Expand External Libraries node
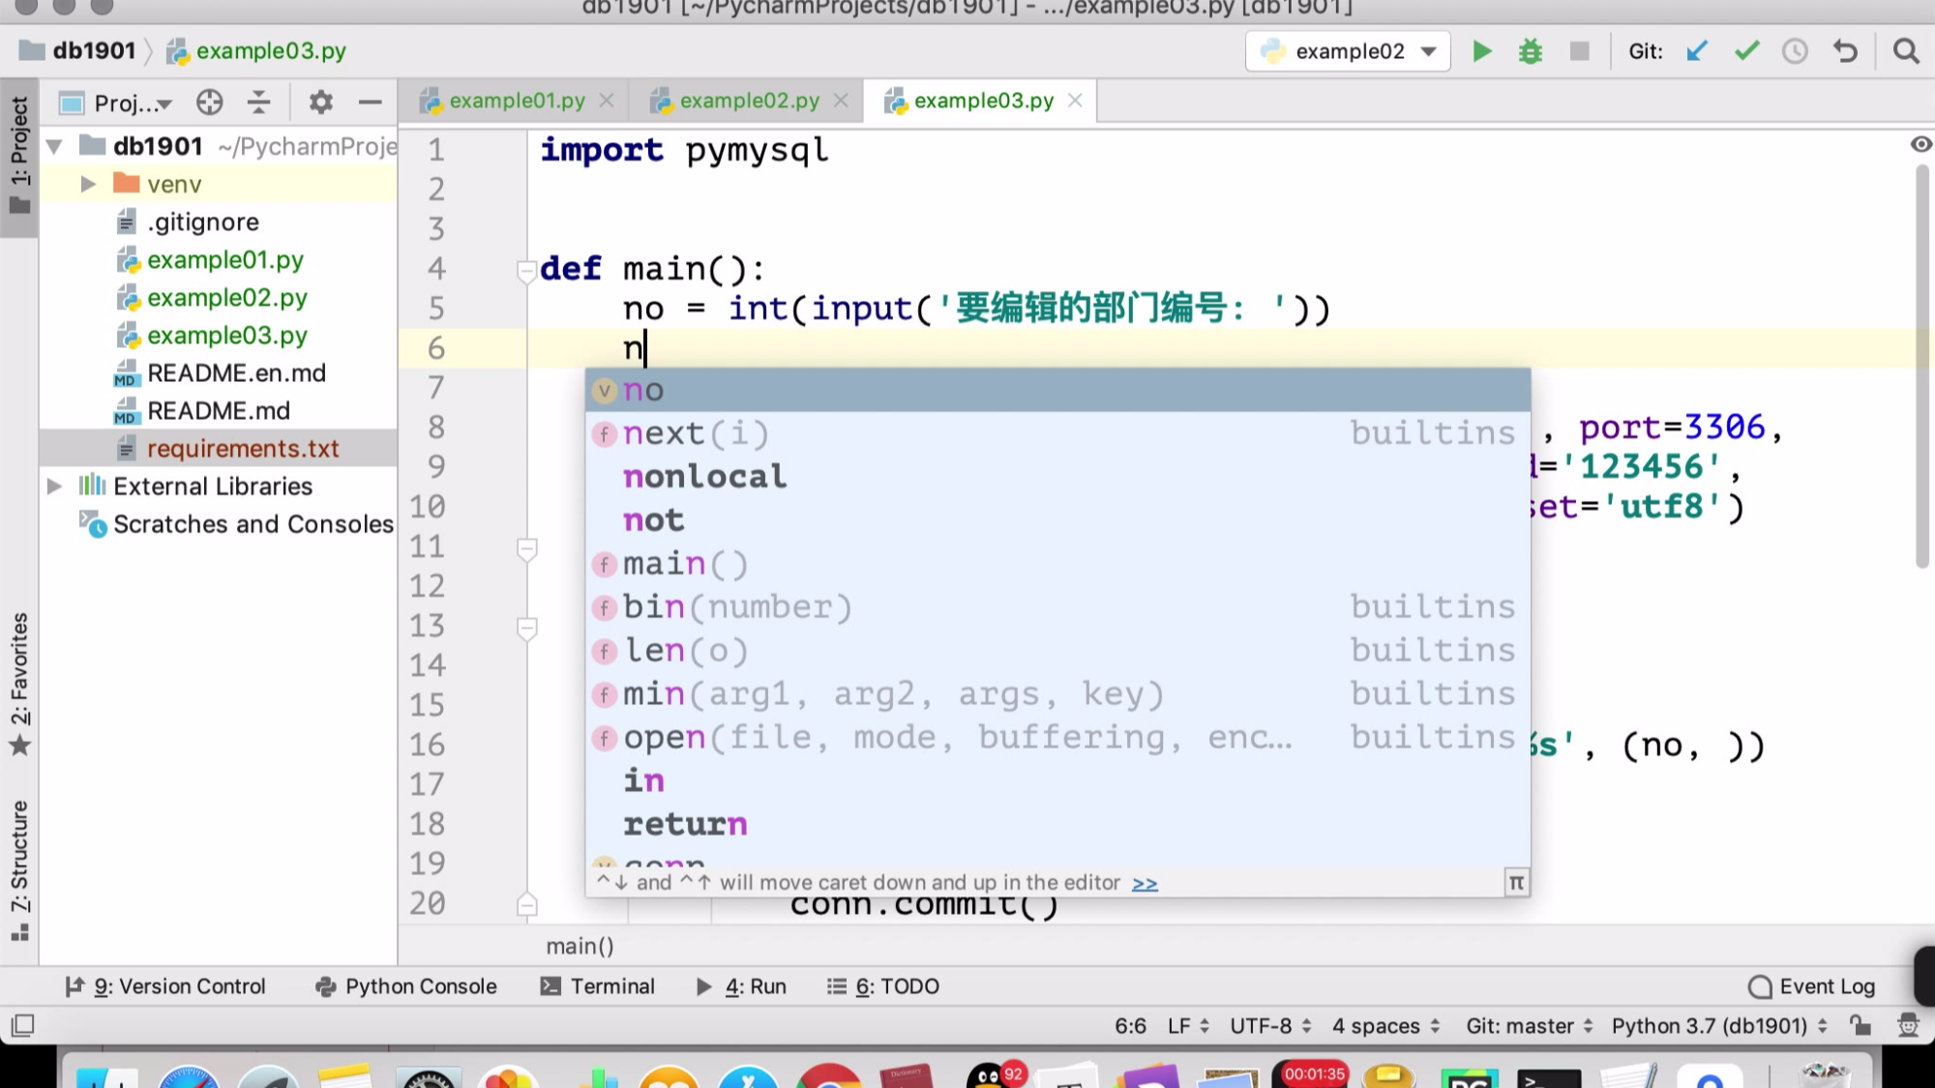The height and width of the screenshot is (1088, 1935). click(55, 486)
